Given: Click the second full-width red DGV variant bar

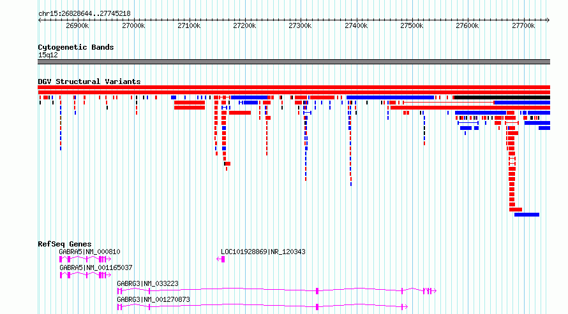Looking at the screenshot, I should pyautogui.click(x=294, y=92).
